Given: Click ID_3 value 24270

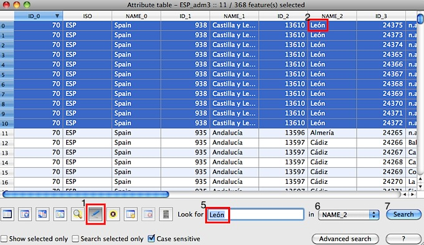Looking at the screenshot, I should (381, 181).
